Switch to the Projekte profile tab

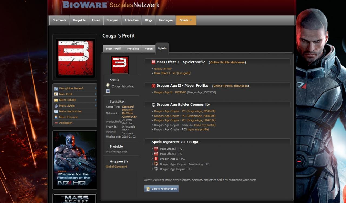tap(133, 49)
